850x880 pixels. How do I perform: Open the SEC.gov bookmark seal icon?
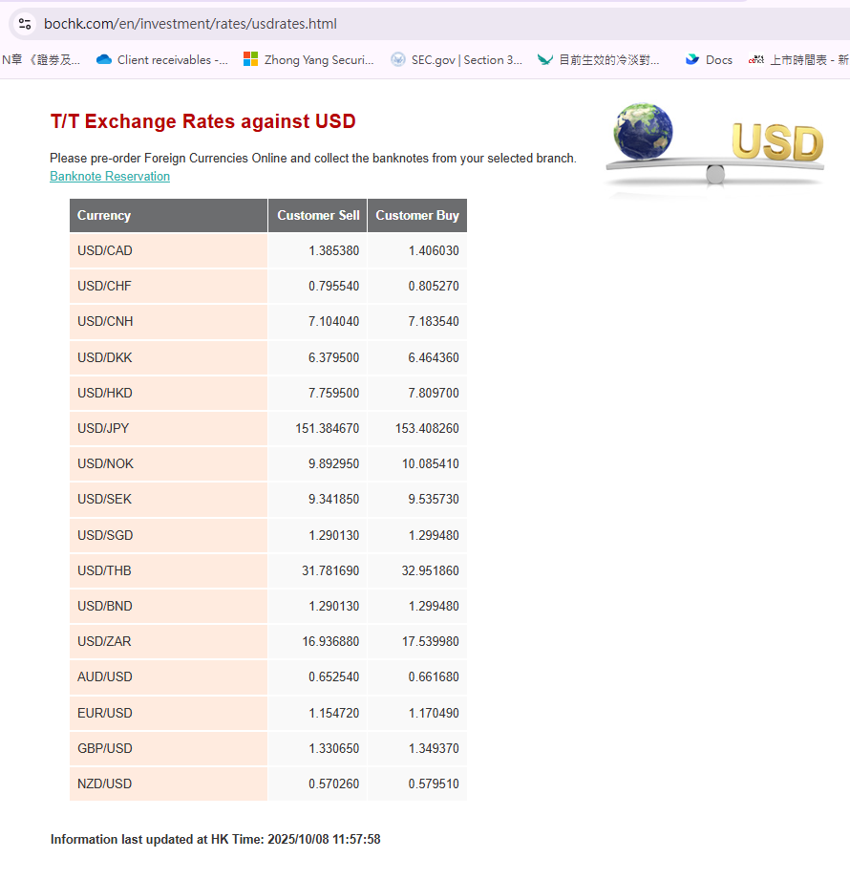(x=398, y=59)
